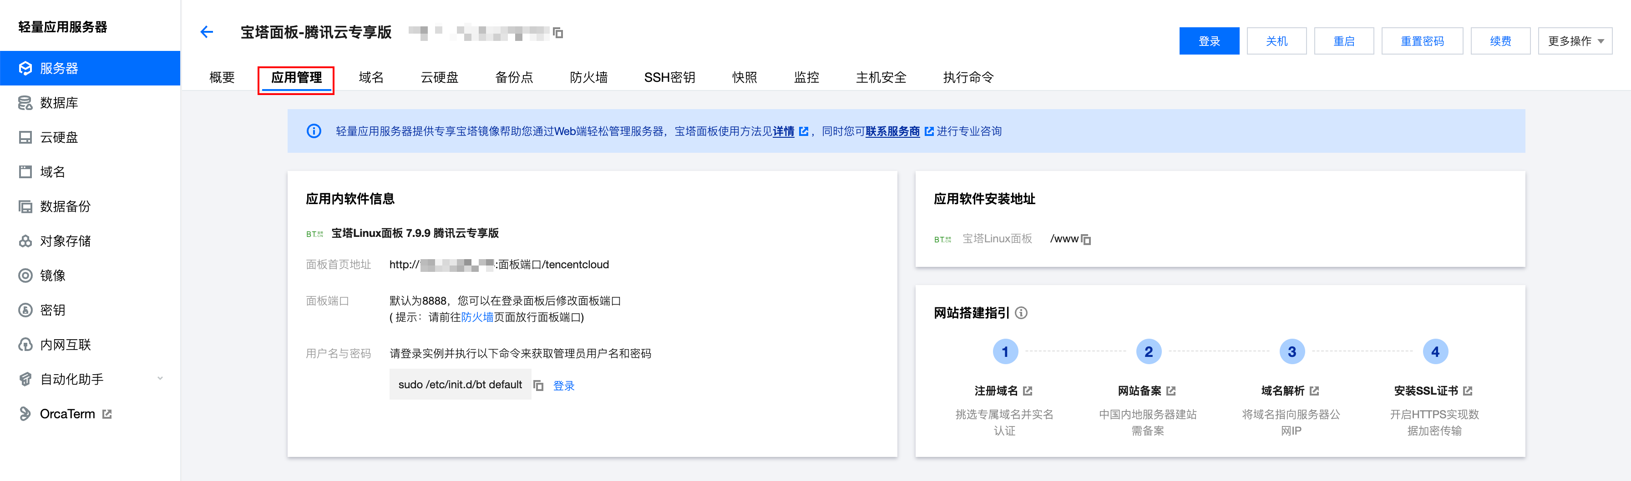
Task: Open the 域名 sidebar icon
Action: 25,171
